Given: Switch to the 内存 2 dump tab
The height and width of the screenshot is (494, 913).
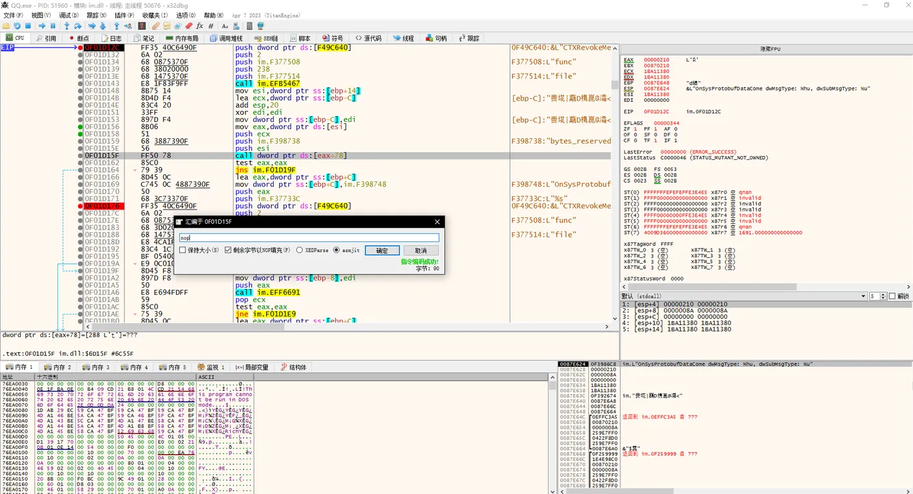Looking at the screenshot, I should pyautogui.click(x=59, y=367).
